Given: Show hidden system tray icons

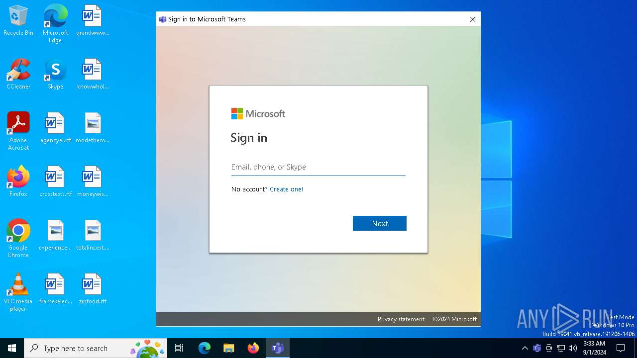Looking at the screenshot, I should (525, 348).
